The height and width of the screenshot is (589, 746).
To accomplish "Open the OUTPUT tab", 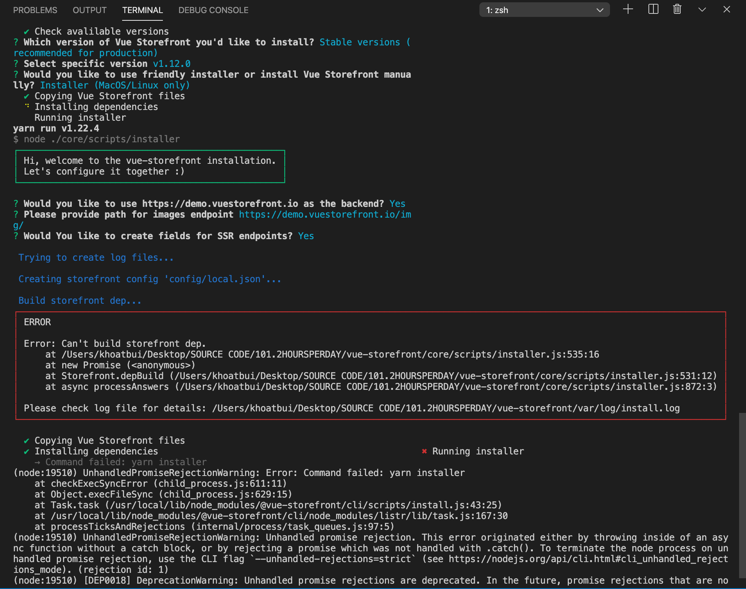I will click(x=89, y=10).
